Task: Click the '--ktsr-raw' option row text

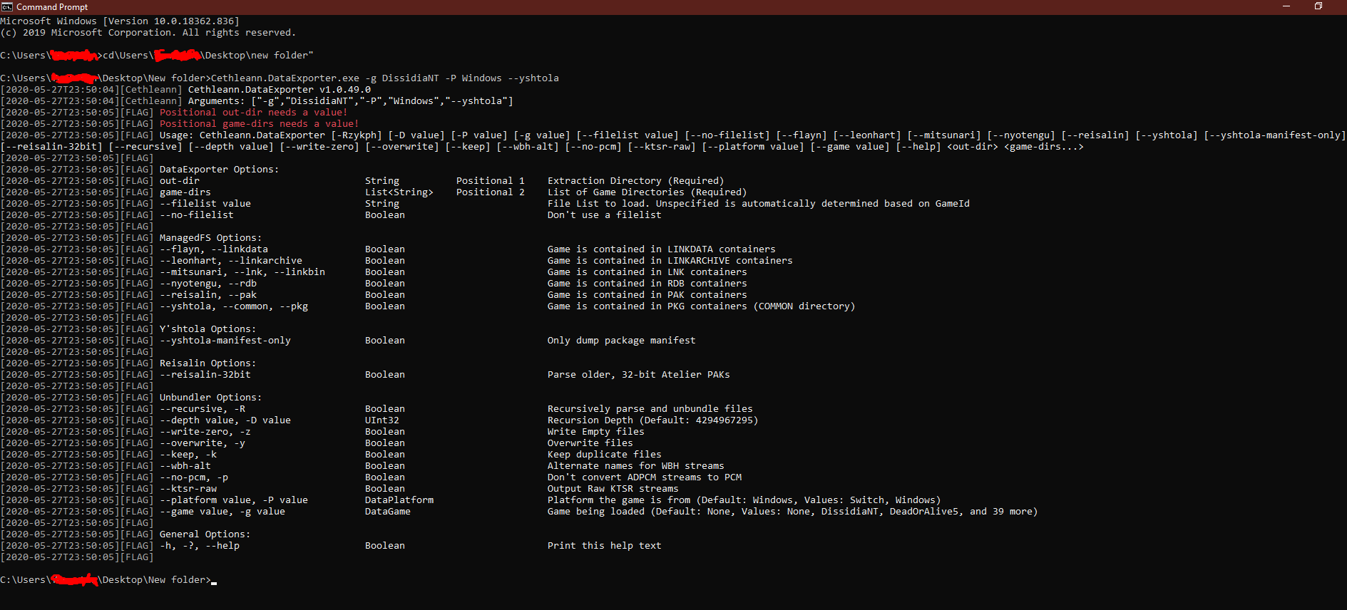Action: [188, 489]
